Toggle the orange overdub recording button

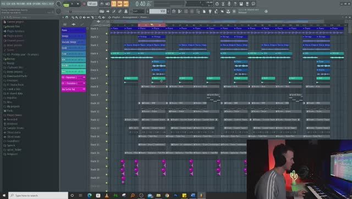(x=120, y=4)
